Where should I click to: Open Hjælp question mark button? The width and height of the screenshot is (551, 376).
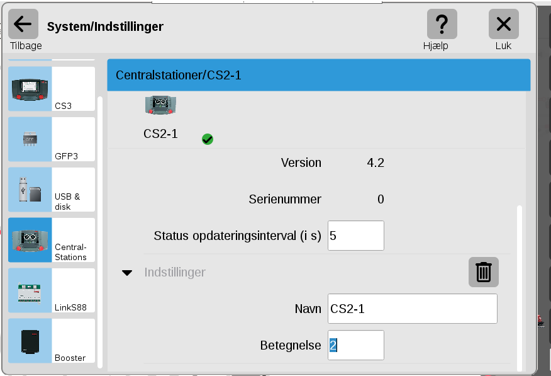[442, 24]
